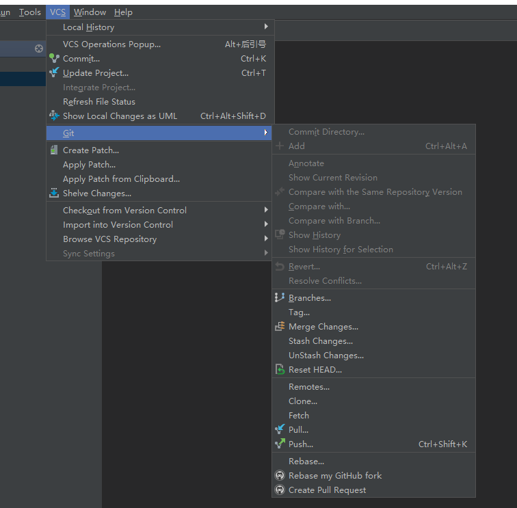Choose Apply Patch menu item
This screenshot has width=517, height=508.
(160, 165)
